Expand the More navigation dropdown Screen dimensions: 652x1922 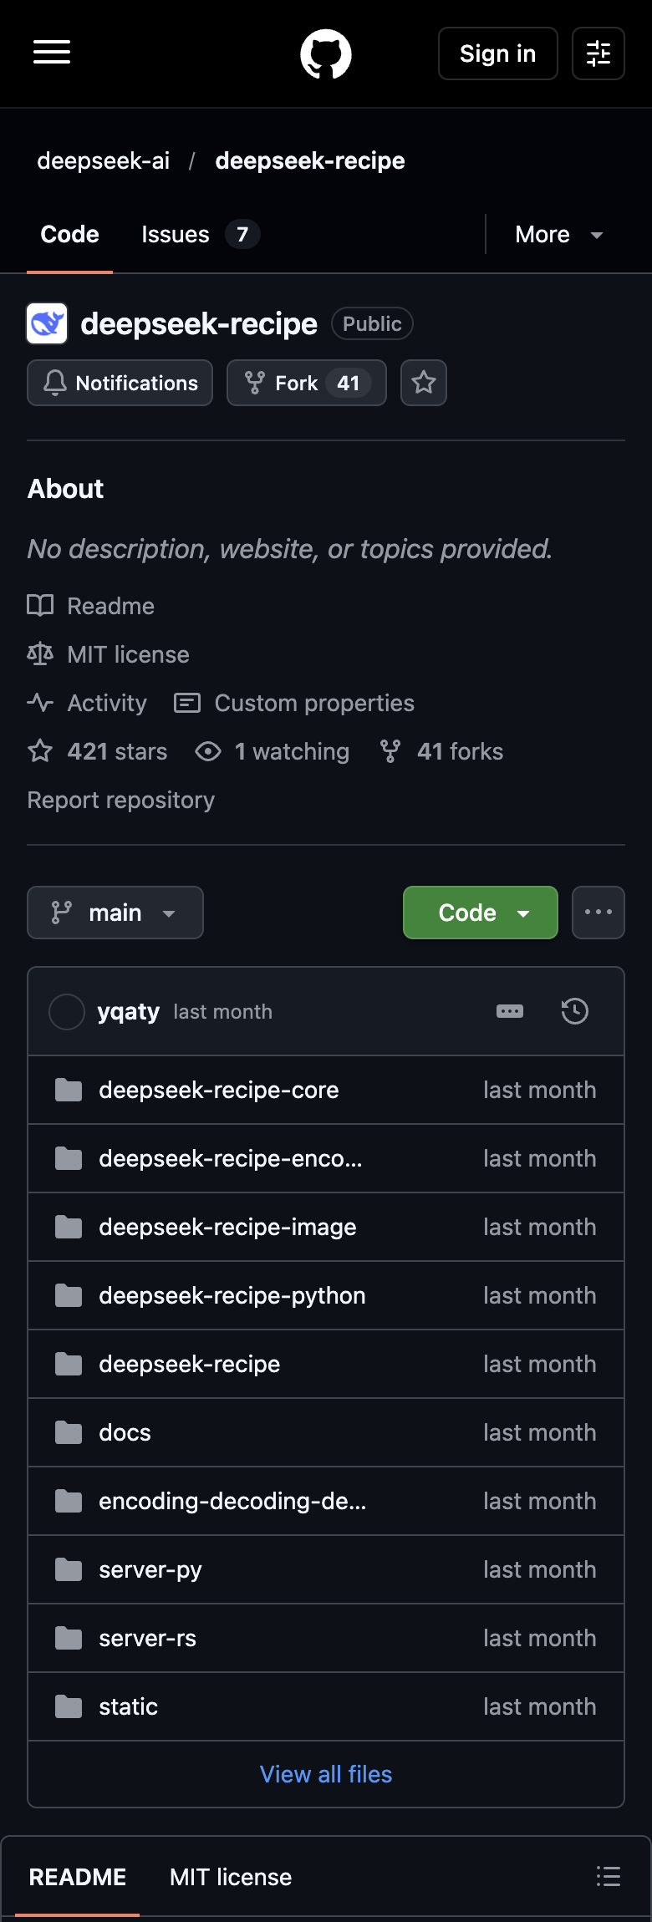tap(559, 234)
